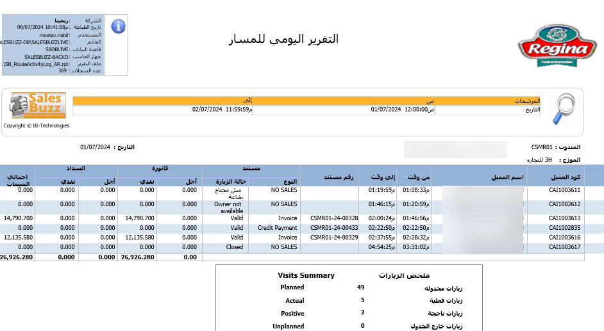Open document number CSMR01-24-00328
Screen dimensions: 604x331
pyautogui.click(x=333, y=218)
